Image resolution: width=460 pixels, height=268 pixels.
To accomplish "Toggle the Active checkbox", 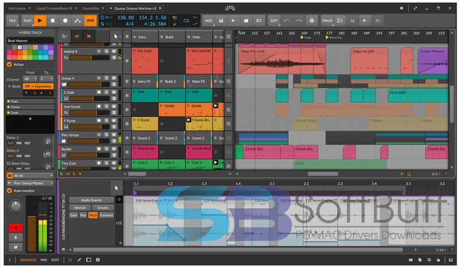I will click(9, 64).
